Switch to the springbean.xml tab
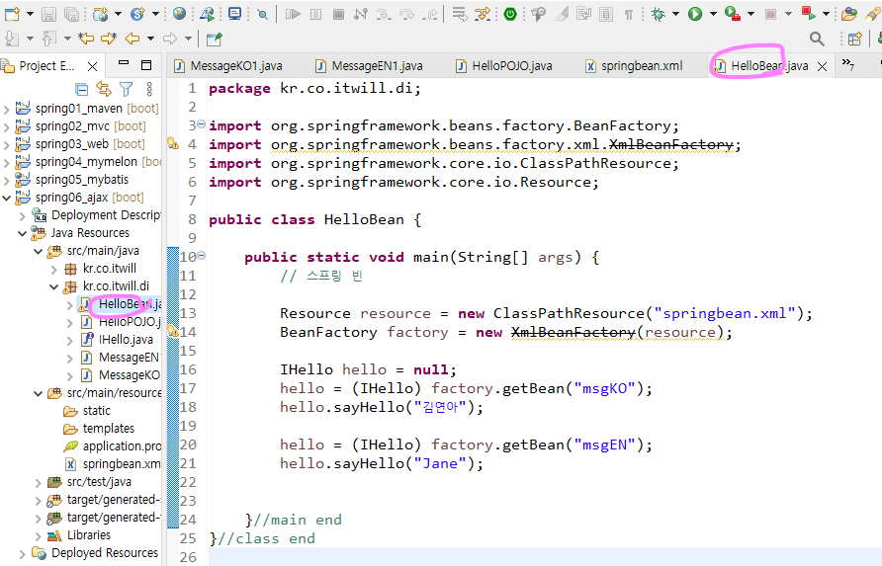This screenshot has width=882, height=566. pos(634,66)
